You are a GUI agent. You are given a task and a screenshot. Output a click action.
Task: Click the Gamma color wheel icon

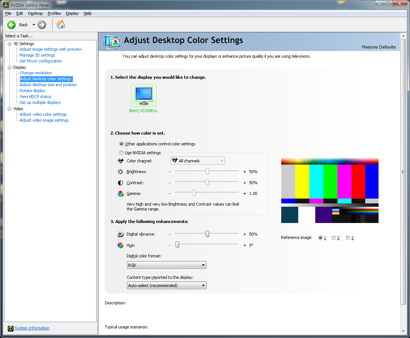(x=121, y=193)
